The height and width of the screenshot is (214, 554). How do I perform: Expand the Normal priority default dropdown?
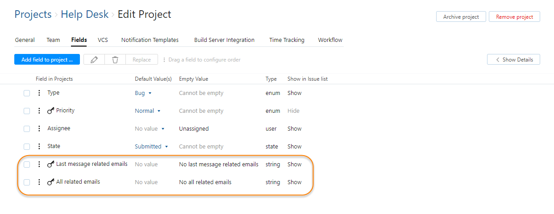click(148, 111)
